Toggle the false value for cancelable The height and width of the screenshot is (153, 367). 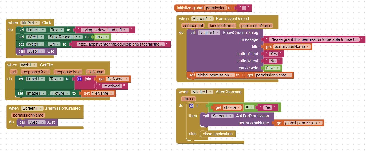273,68
